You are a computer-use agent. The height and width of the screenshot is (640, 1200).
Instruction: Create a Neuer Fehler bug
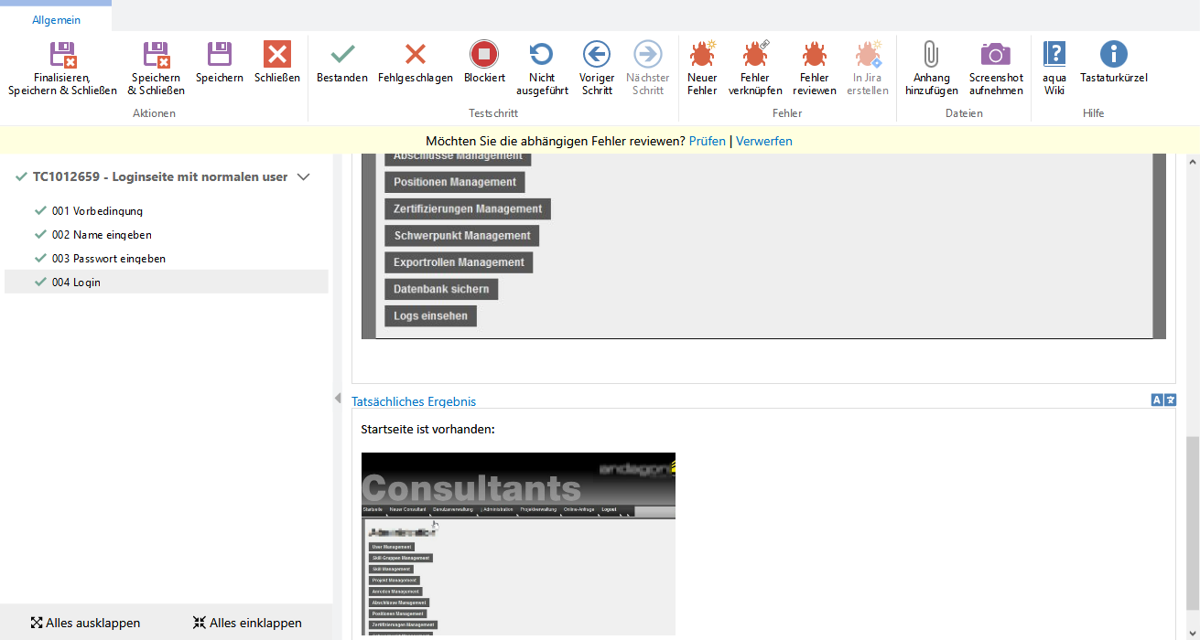click(x=702, y=56)
